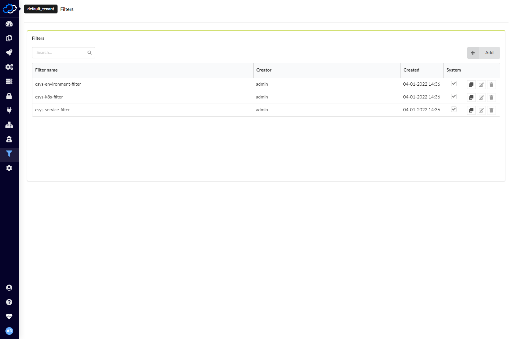This screenshot has height=339, width=513.
Task: Click admin creator of csys-k8s-filter
Action: [x=262, y=97]
